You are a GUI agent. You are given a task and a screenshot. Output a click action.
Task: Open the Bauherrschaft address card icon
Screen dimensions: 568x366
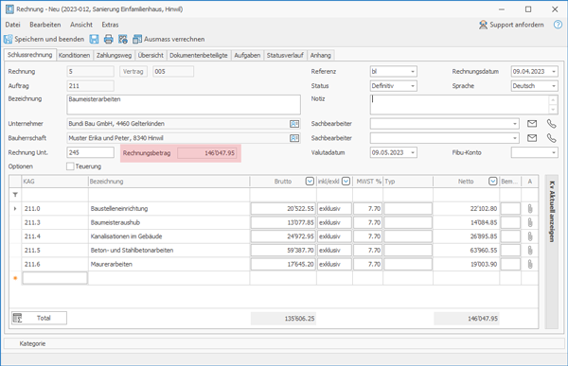[294, 138]
